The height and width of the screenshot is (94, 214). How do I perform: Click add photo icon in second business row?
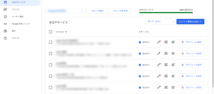pyautogui.click(x=166, y=54)
